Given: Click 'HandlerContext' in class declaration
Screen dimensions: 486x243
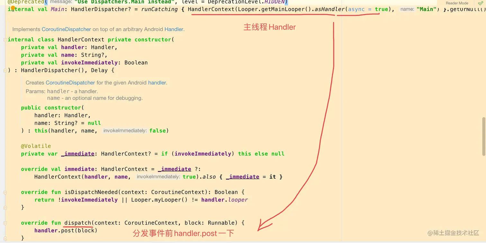Looking at the screenshot, I should point(81,40).
